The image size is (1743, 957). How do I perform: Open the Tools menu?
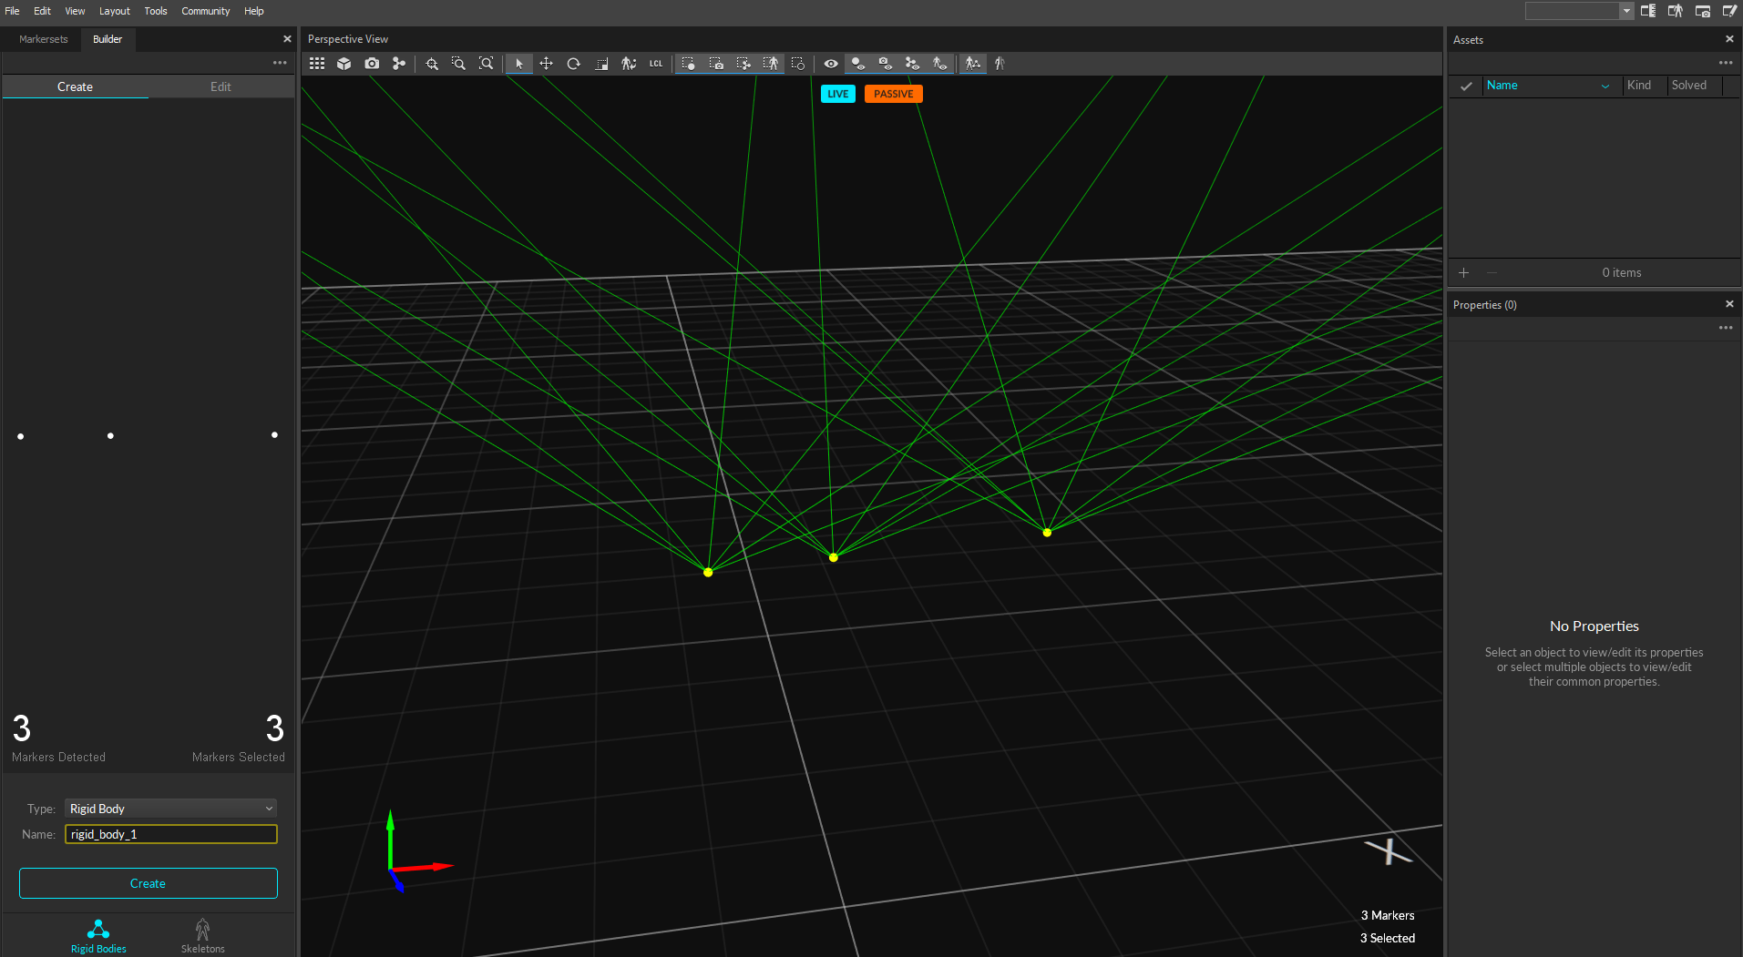[x=155, y=11]
